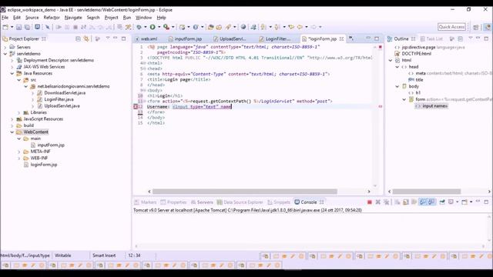
Task: Collapse the body node in Outline
Action: click(x=397, y=86)
